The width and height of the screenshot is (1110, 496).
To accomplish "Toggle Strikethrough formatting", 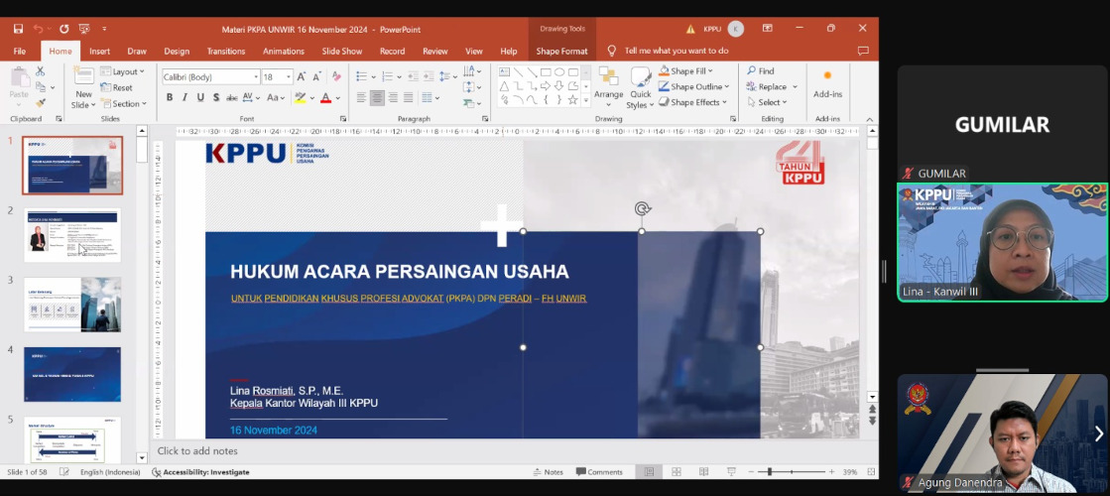I will (231, 97).
